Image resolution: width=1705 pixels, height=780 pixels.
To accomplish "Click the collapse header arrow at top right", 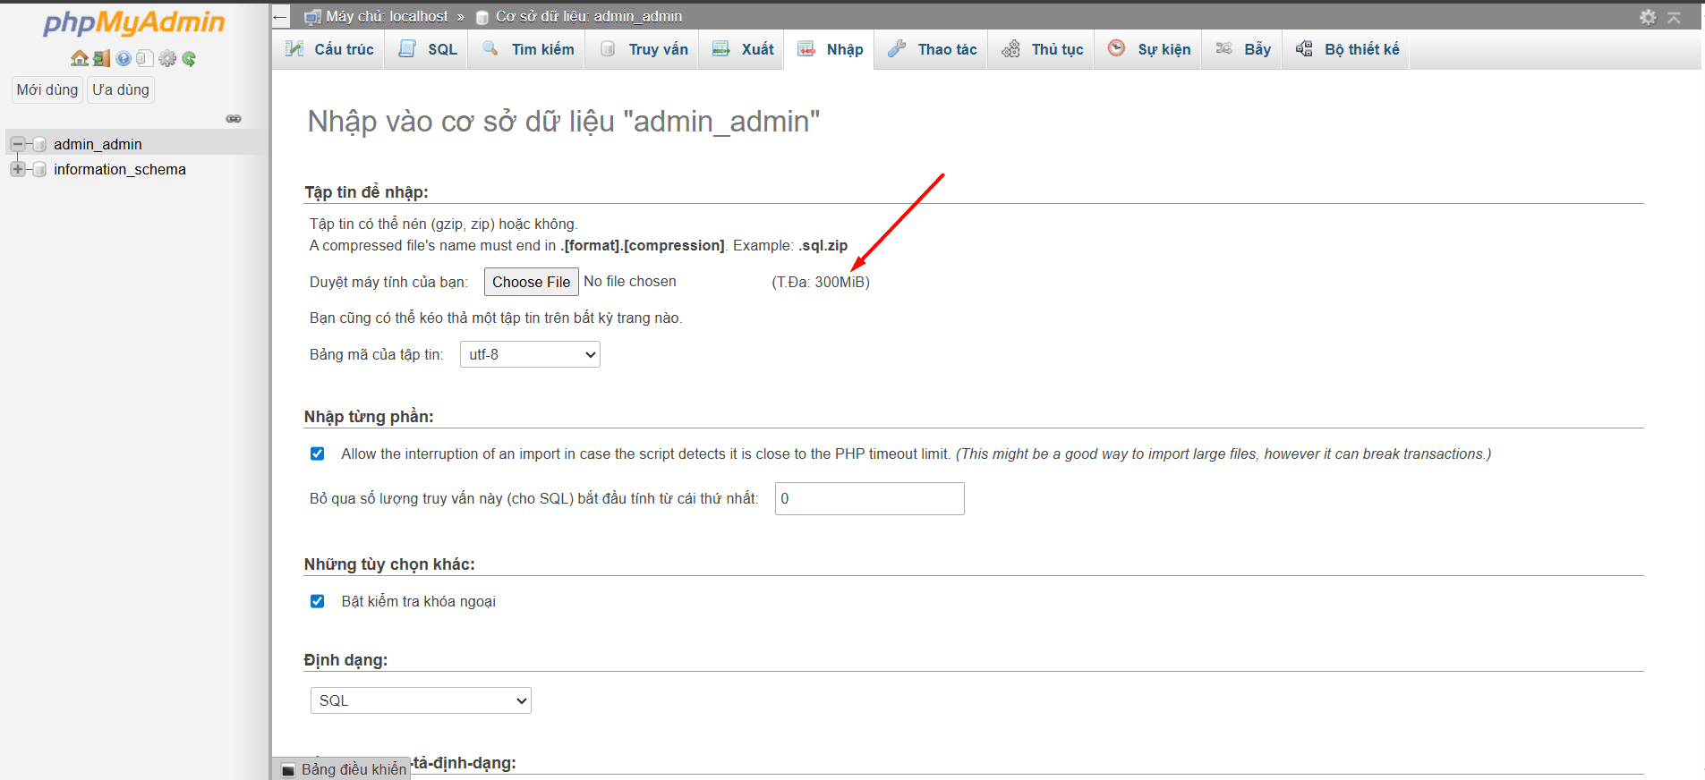I will [x=1674, y=17].
